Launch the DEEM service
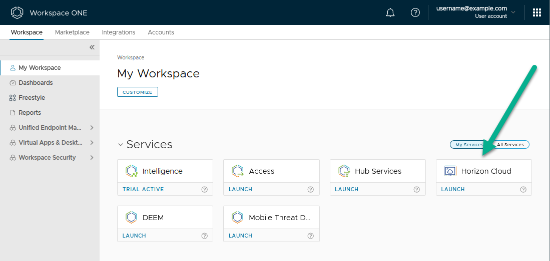The height and width of the screenshot is (261, 550). tap(134, 236)
